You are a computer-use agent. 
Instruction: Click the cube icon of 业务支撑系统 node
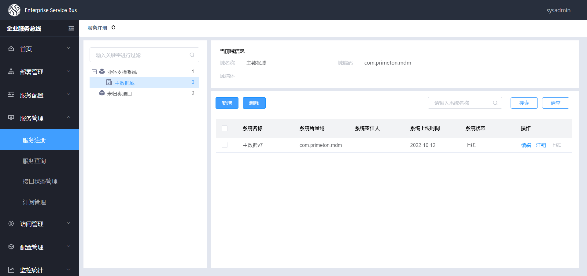[102, 72]
